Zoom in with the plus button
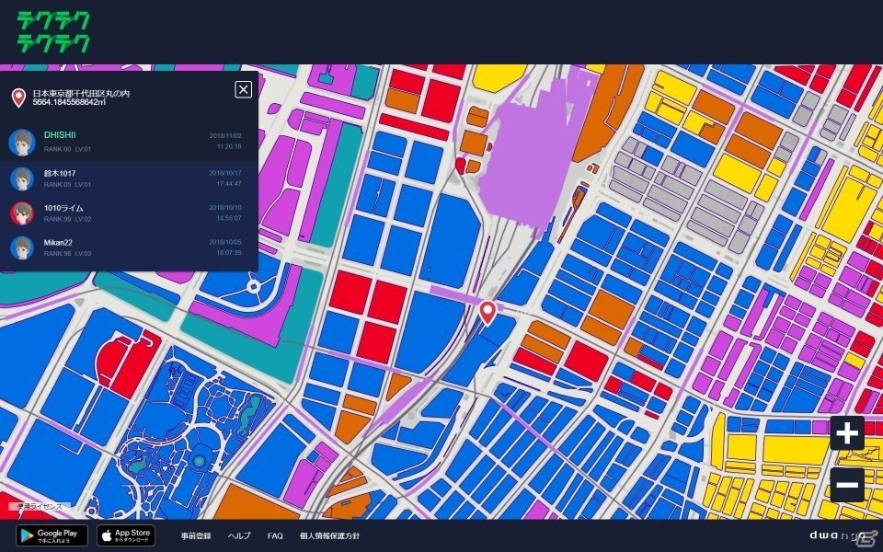Screen dimensions: 883x552 846,432
